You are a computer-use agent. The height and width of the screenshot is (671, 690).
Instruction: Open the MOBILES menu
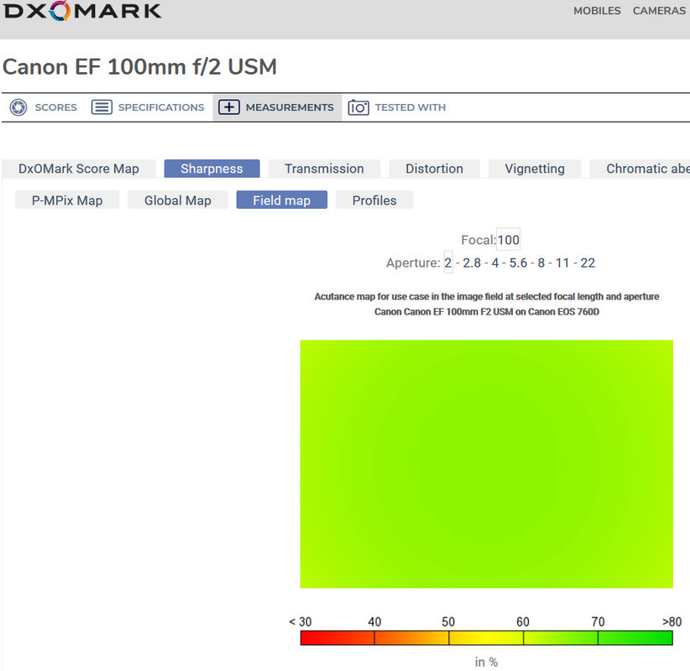pyautogui.click(x=597, y=11)
